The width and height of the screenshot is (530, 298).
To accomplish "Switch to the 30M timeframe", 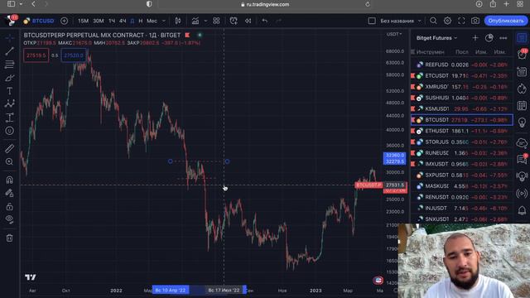I will click(x=99, y=21).
